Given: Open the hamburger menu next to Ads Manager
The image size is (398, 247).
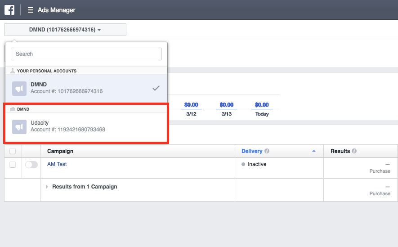Looking at the screenshot, I should point(31,10).
